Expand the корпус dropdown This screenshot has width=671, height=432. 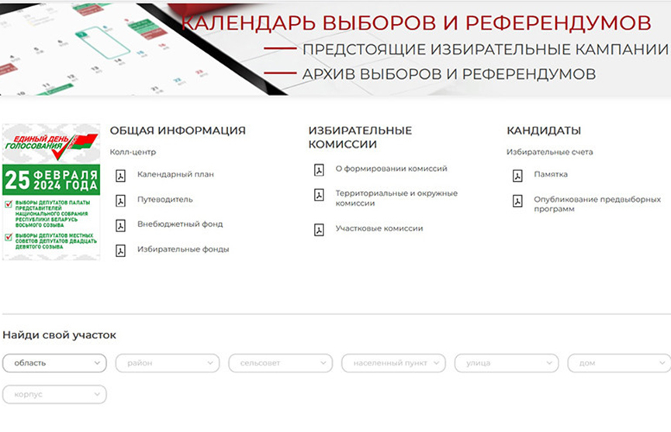pos(54,394)
